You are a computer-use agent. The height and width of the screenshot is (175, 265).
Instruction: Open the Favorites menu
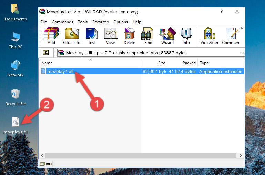(100, 22)
